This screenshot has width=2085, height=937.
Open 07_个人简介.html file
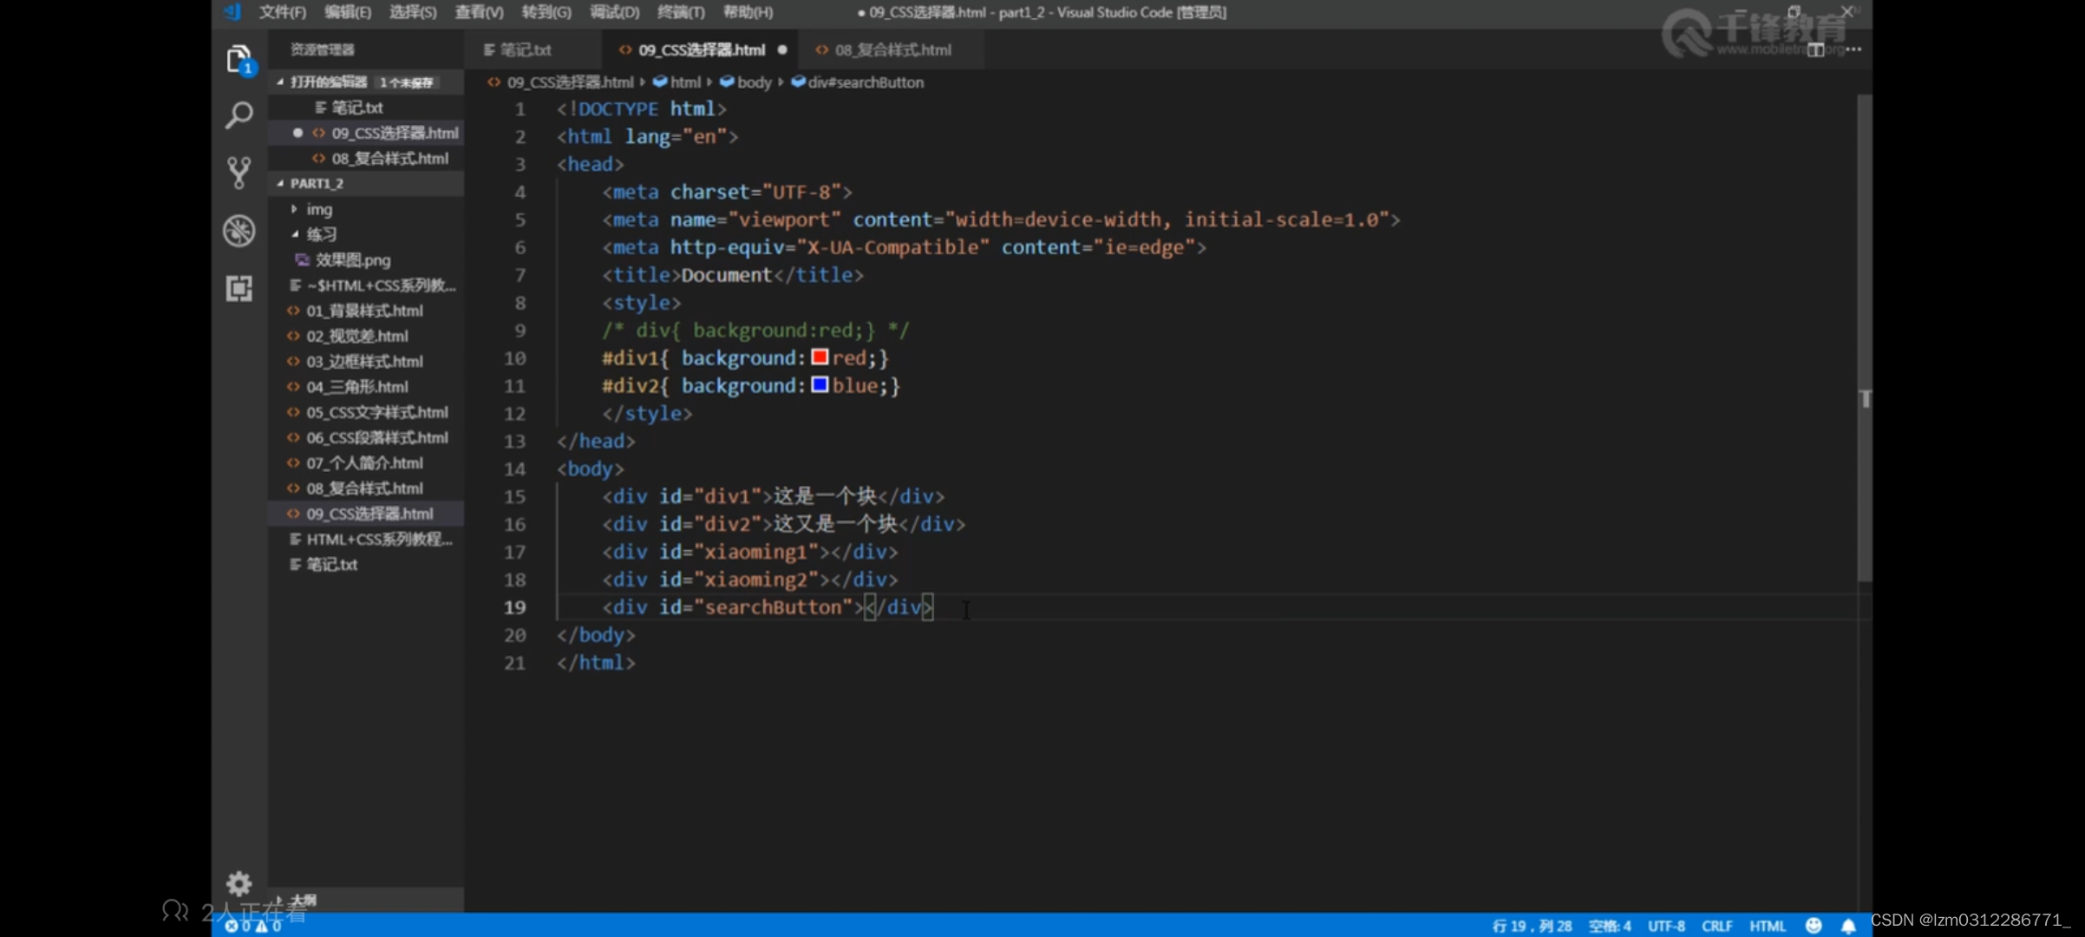[366, 462]
